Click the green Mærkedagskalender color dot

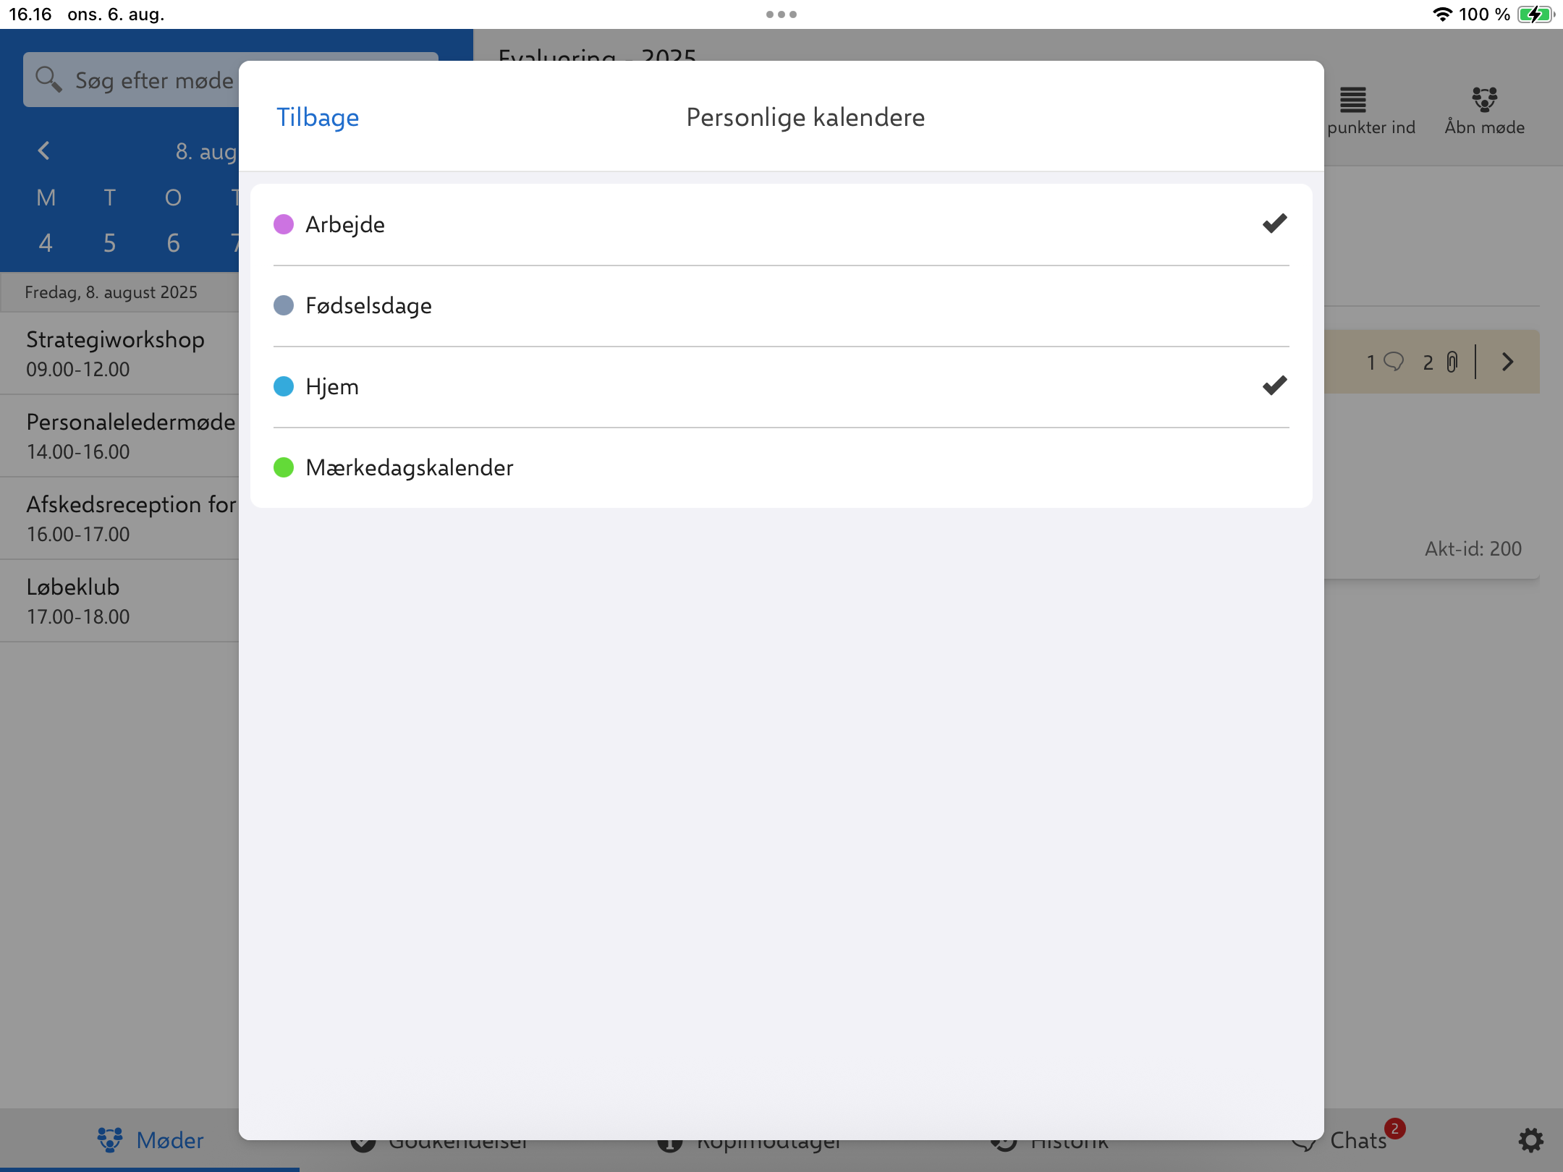[284, 467]
